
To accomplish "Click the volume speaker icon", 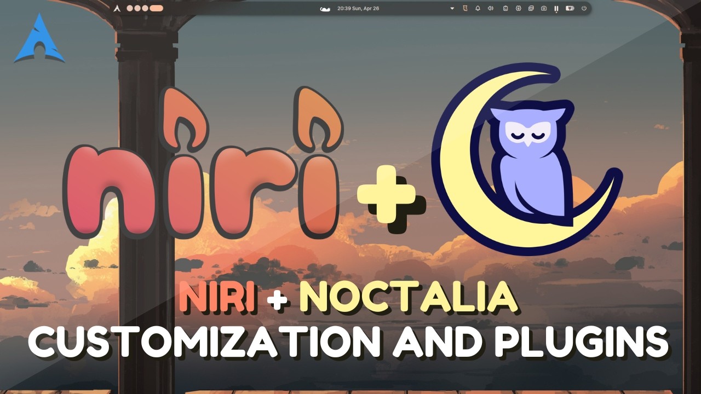I will [491, 8].
